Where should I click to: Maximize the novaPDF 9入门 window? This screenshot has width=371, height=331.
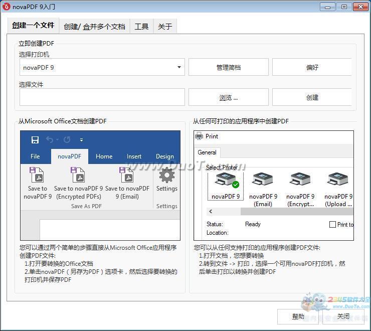[x=344, y=7]
